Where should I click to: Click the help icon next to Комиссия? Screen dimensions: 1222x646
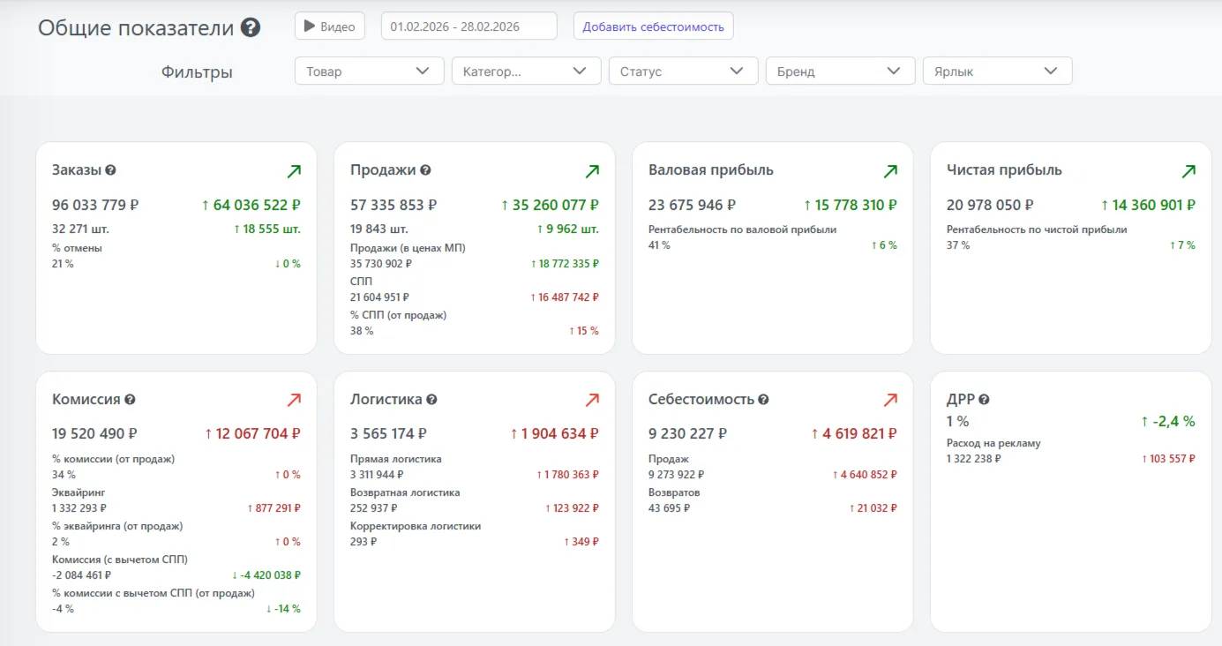click(130, 400)
